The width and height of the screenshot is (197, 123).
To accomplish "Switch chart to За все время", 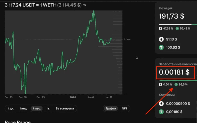I will (x=65, y=108).
